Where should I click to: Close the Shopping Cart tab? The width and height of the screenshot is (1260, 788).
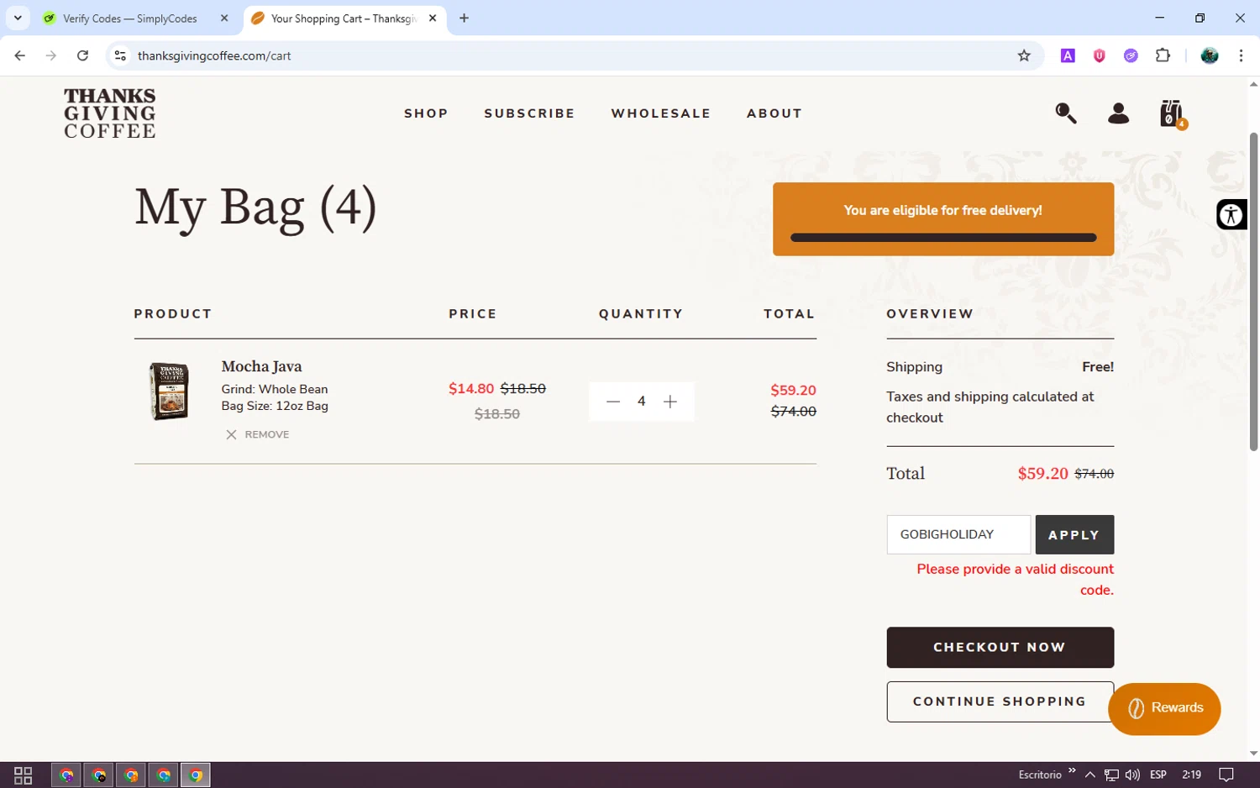coord(433,18)
